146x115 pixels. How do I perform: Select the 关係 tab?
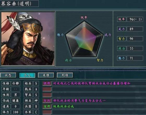coord(46,75)
